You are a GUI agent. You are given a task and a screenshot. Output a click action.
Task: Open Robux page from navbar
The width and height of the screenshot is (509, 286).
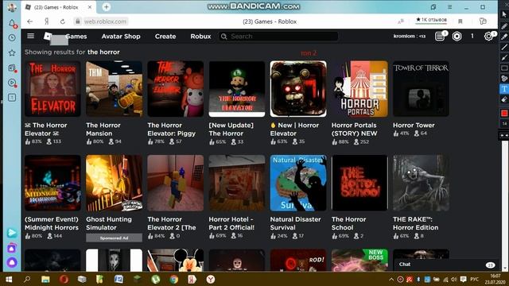[200, 37]
